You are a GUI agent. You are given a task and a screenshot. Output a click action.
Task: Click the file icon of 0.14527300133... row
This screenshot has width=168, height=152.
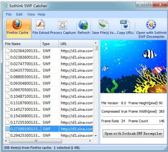(x=7, y=109)
